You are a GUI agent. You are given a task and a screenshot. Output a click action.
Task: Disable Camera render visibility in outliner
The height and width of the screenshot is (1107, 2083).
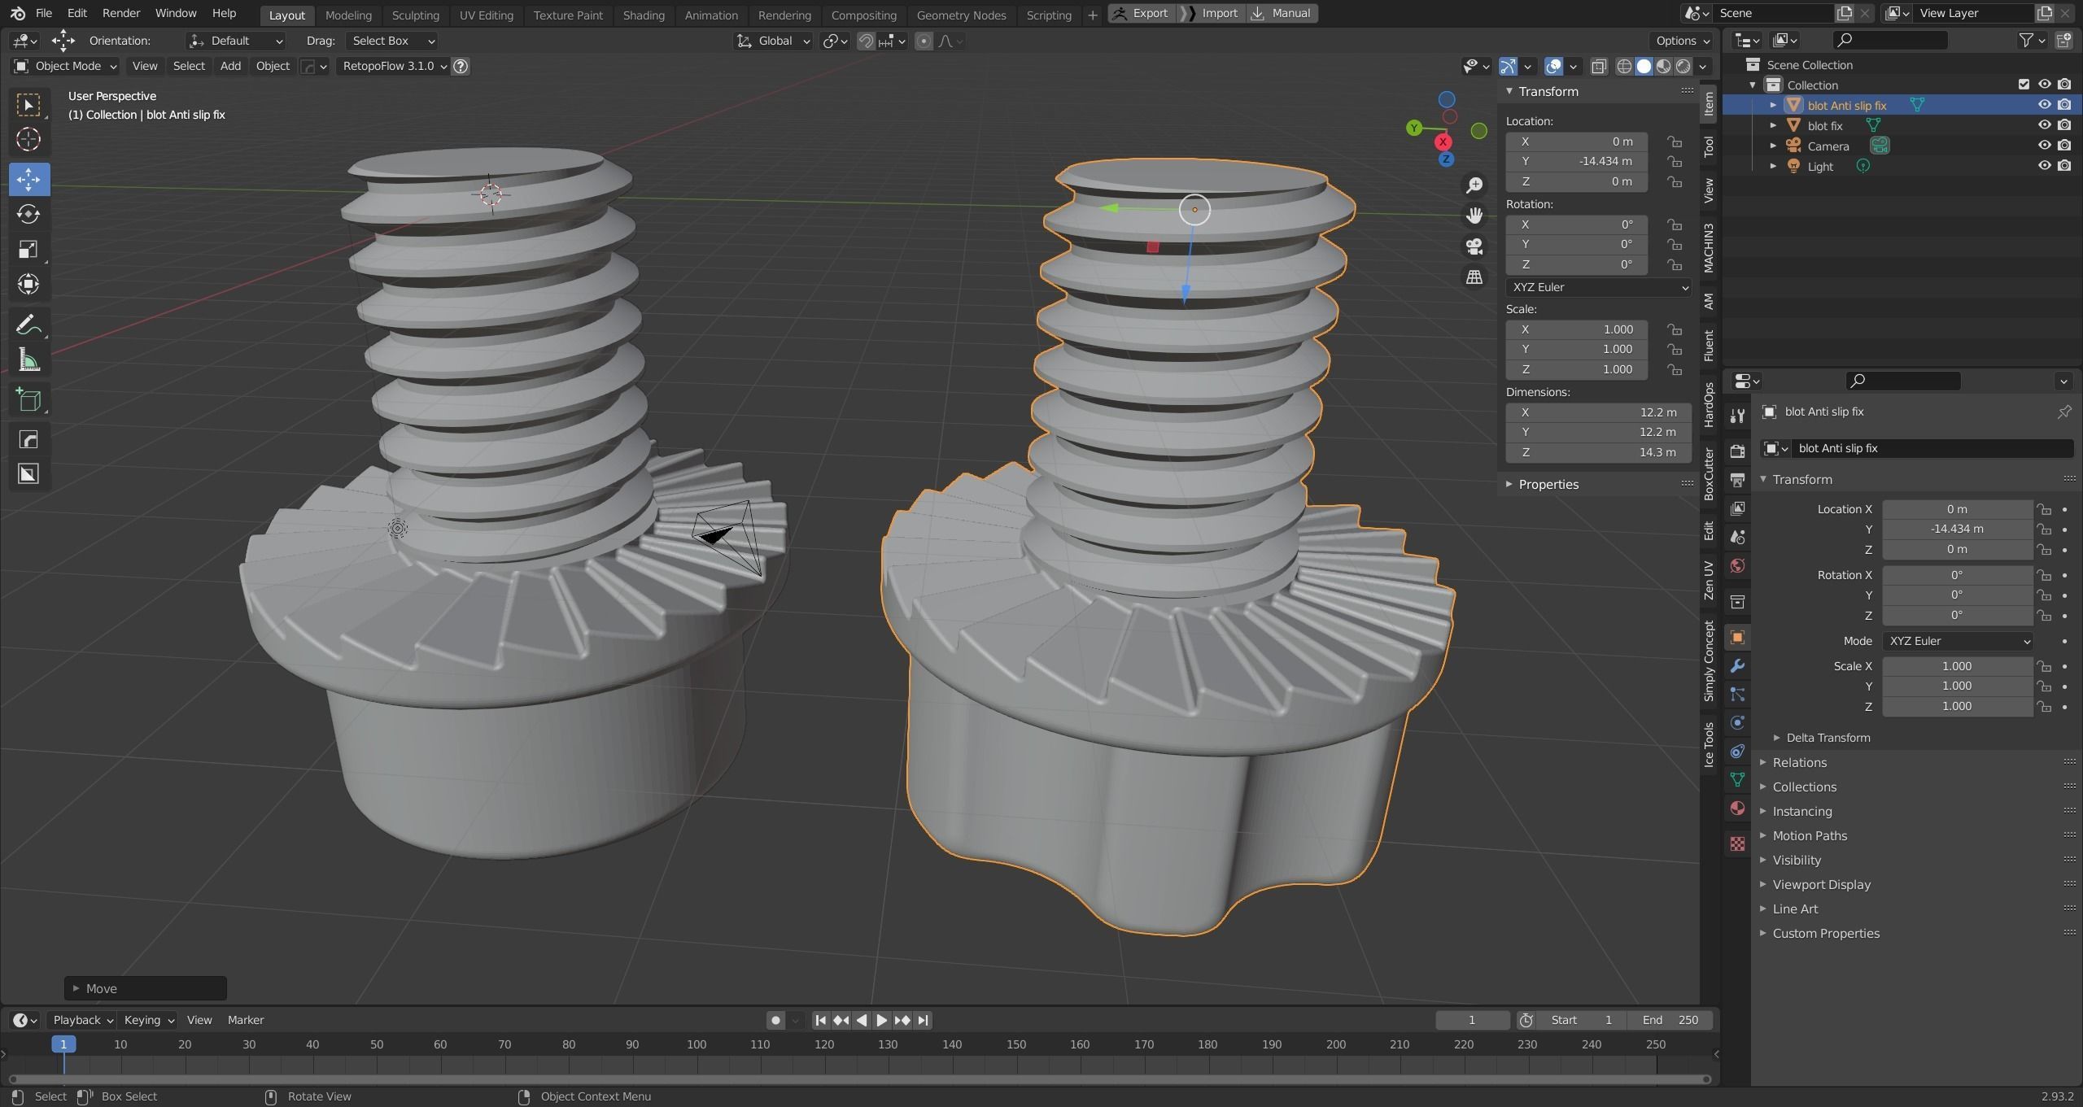2064,146
